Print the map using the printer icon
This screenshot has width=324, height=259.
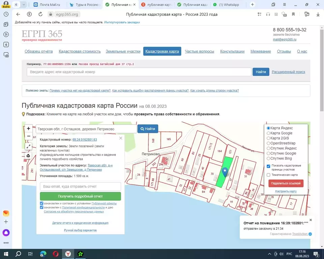pyautogui.click(x=28, y=155)
